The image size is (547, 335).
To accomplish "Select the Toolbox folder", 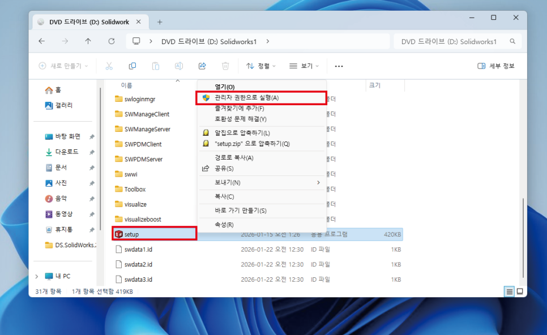I will (x=135, y=190).
